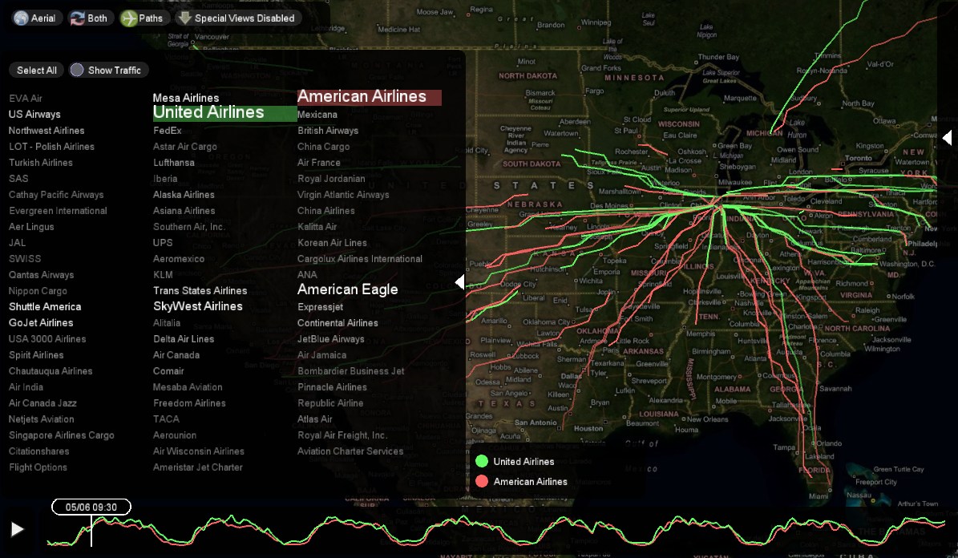Click the 05/06 09:30 time marker
The image size is (958, 558).
click(x=91, y=507)
